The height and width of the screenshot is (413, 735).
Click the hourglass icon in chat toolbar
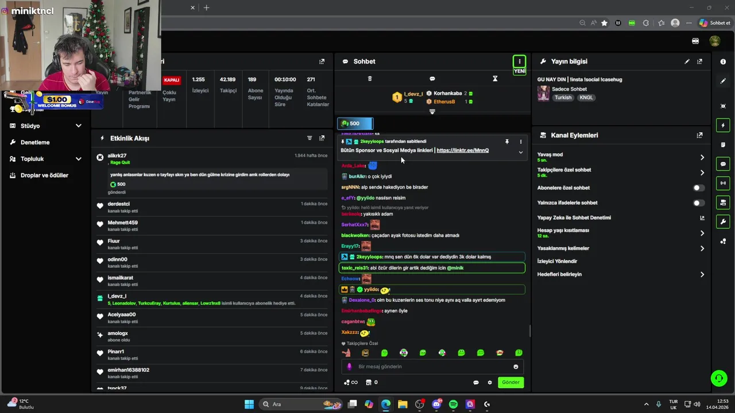pos(495,79)
